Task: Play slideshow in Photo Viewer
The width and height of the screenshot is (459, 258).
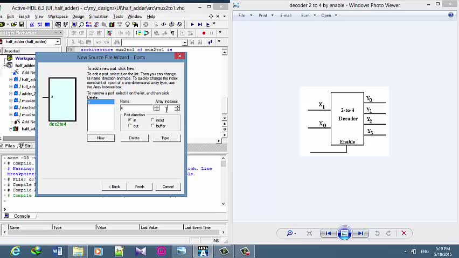Action: (344, 233)
